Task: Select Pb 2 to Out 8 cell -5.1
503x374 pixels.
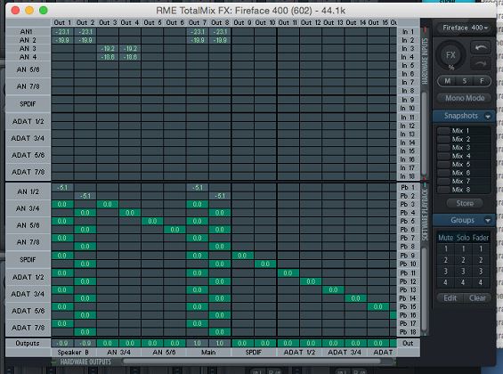Action: pyautogui.click(x=220, y=196)
